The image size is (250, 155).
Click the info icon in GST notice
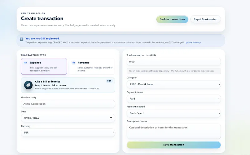click(x=22, y=39)
